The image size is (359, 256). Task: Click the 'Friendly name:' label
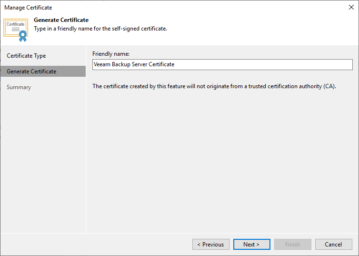tap(111, 54)
